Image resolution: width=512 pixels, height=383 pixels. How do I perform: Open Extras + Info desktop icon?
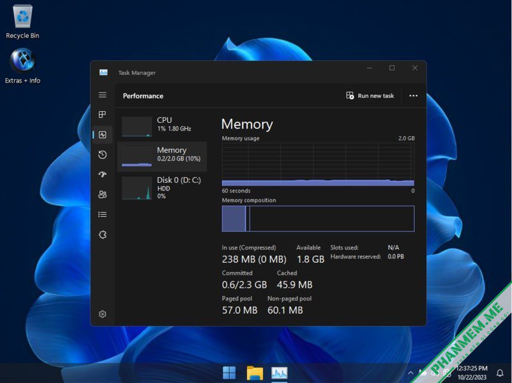coord(22,66)
